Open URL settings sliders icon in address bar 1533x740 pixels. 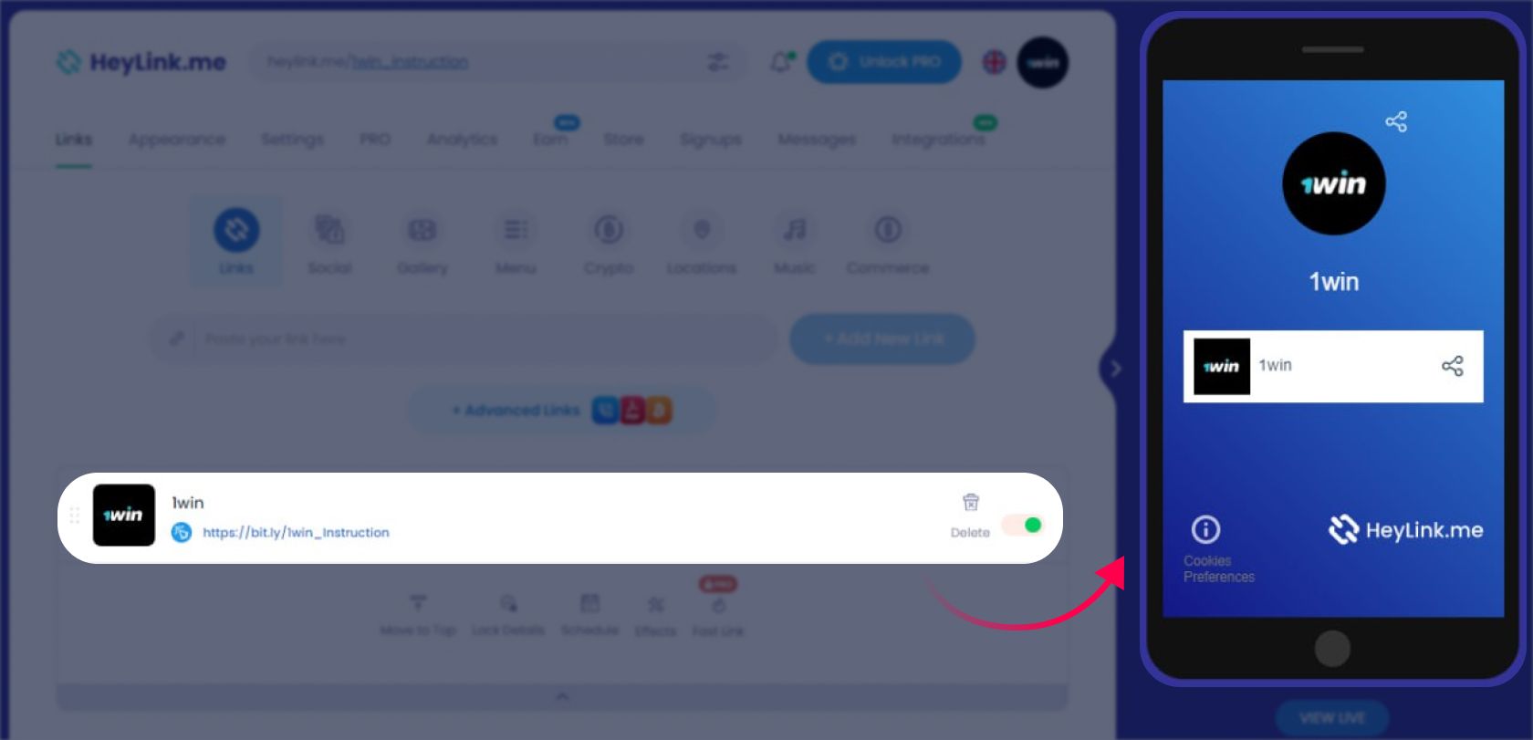coord(718,62)
